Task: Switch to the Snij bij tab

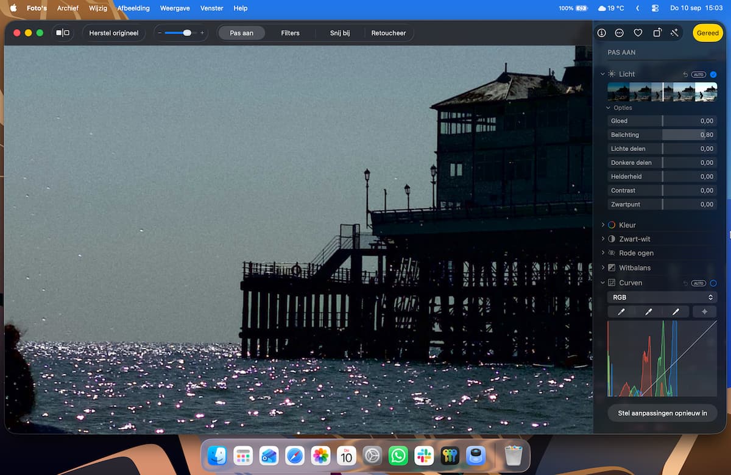Action: [340, 33]
